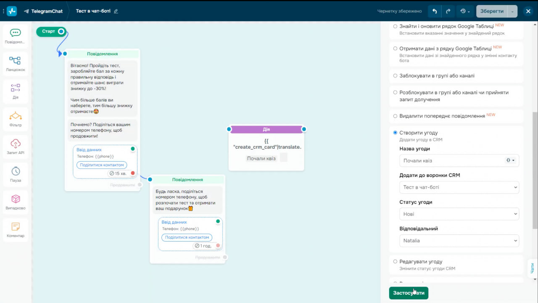Open the first Повідомлення block header
The width and height of the screenshot is (538, 303).
tap(103, 54)
